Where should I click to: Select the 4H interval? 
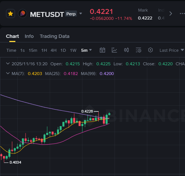54,50
